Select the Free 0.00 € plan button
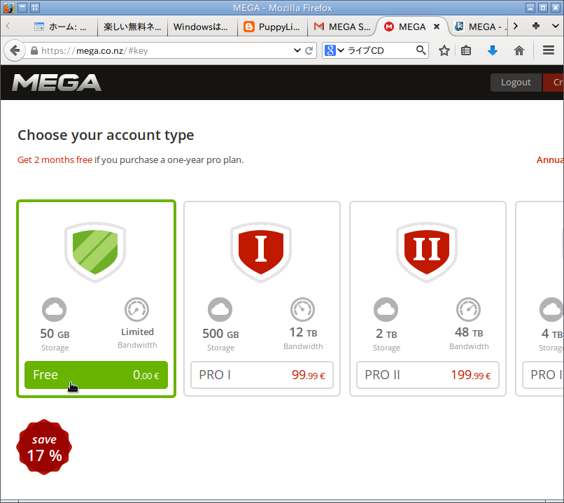Screen dimensions: 564x503 coord(96,375)
